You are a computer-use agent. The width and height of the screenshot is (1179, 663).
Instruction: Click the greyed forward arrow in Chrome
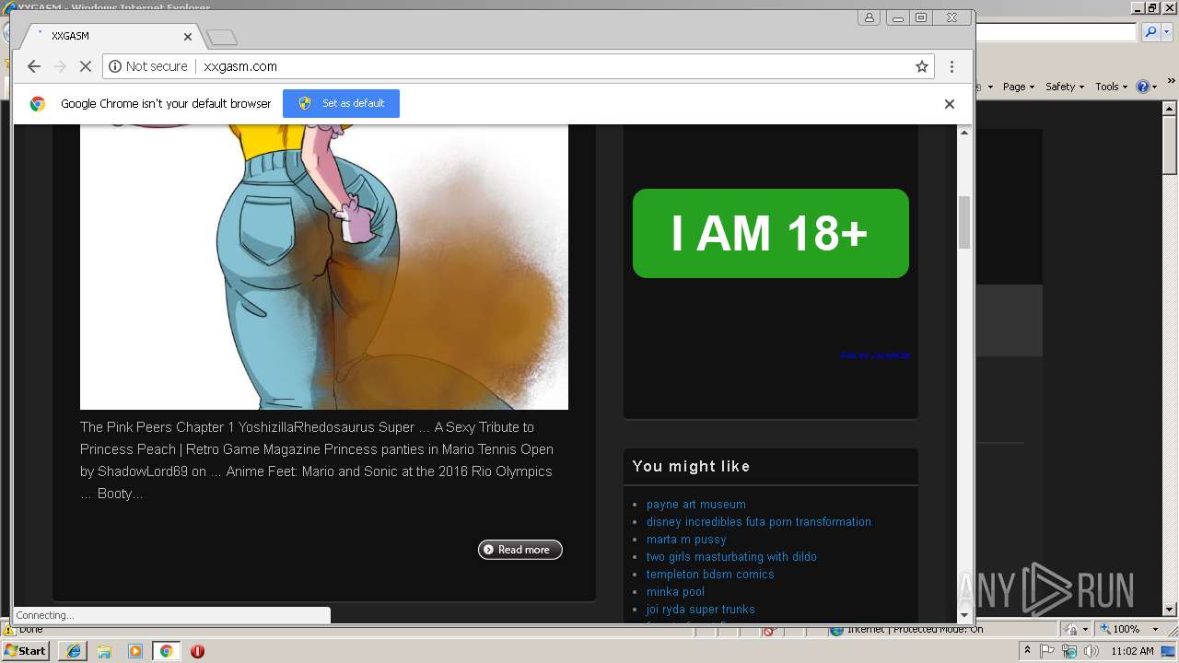[60, 66]
